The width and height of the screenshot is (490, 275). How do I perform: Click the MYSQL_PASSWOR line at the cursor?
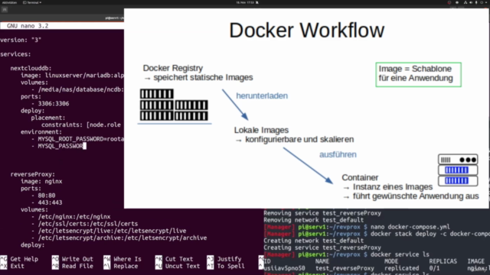tap(59, 146)
